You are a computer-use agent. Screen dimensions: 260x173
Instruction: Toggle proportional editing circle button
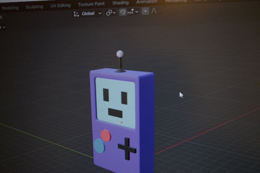(145, 11)
